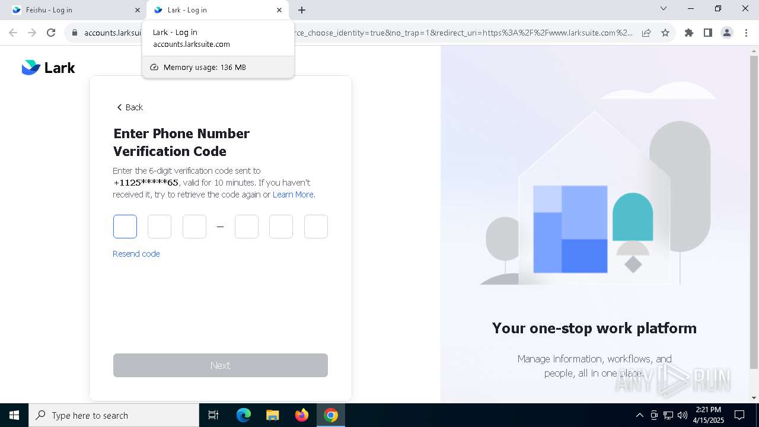Launch Firefox from the taskbar
Image resolution: width=759 pixels, height=427 pixels.
[x=302, y=415]
